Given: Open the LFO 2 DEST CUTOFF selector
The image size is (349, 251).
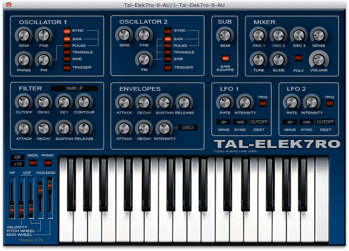Looking at the screenshot, I should coord(325,122).
